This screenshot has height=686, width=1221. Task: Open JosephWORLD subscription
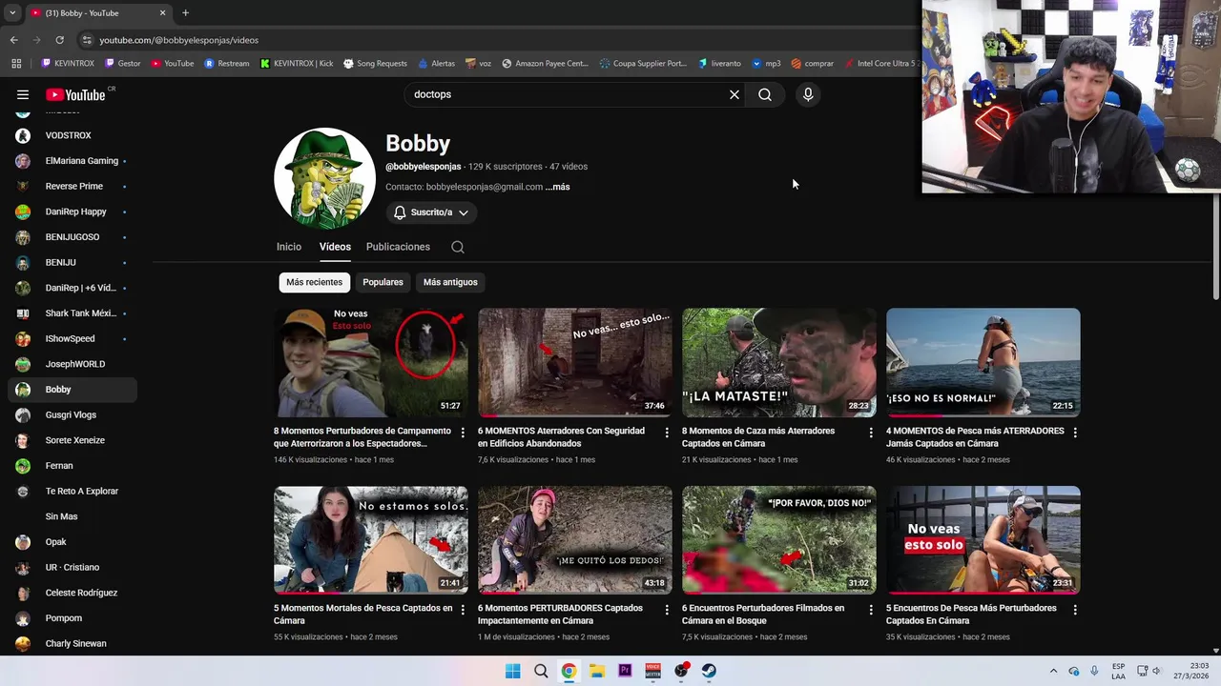click(72, 364)
